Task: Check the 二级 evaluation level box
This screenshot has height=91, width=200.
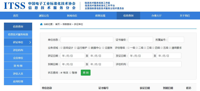Action: (137, 48)
